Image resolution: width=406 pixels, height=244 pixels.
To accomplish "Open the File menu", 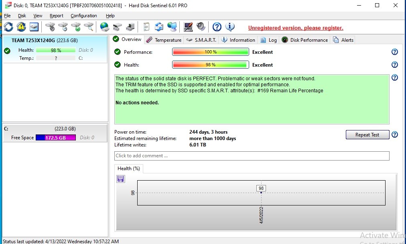I will pyautogui.click(x=7, y=16).
